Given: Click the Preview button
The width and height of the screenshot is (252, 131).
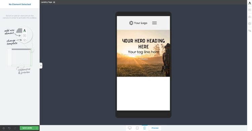Looking at the screenshot, I should click(155, 128).
